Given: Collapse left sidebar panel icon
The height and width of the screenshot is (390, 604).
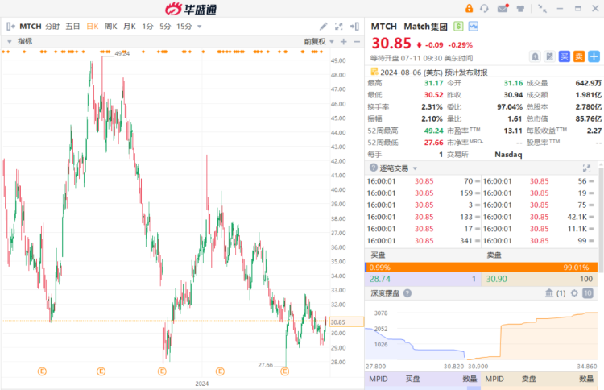Looking at the screenshot, I should [10, 27].
